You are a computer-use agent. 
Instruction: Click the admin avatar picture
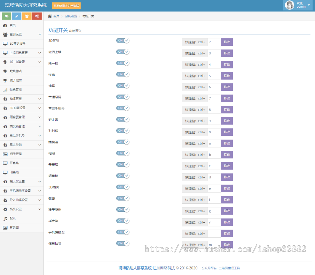click(289, 5)
